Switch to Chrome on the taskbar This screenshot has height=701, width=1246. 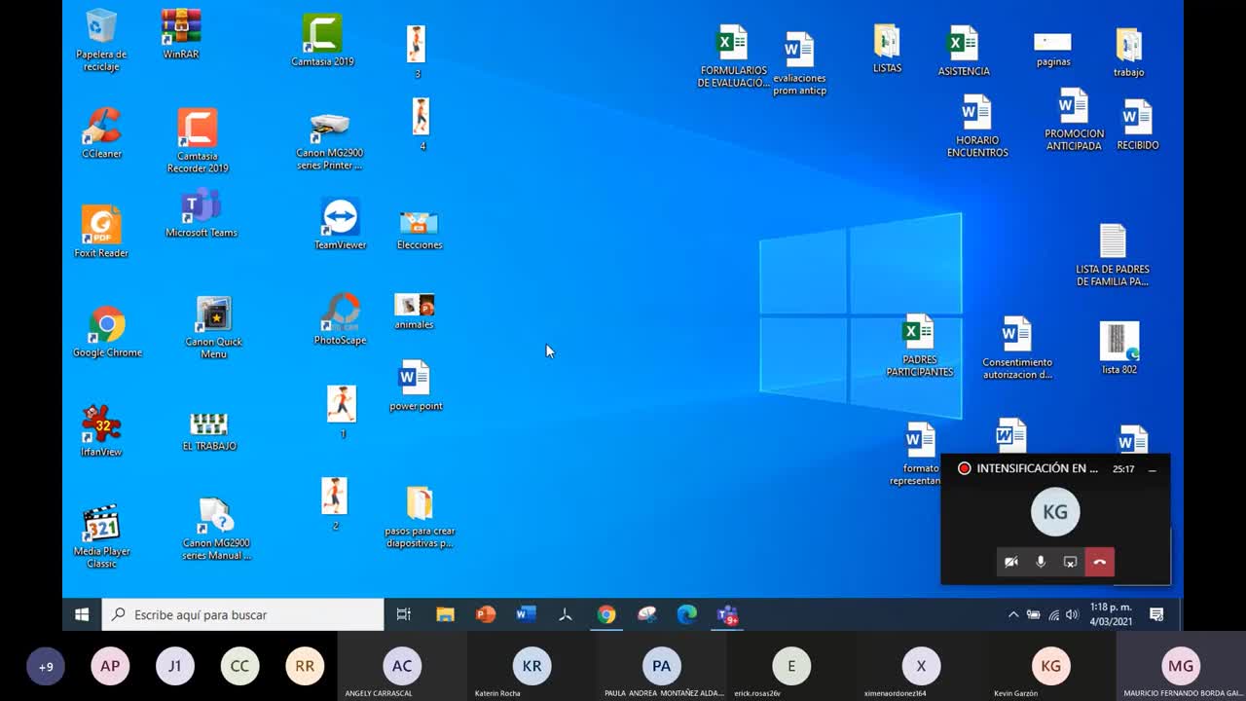click(x=606, y=614)
